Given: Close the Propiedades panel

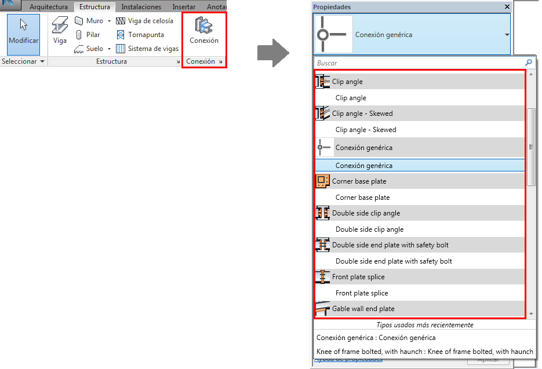Looking at the screenshot, I should tap(507, 6).
